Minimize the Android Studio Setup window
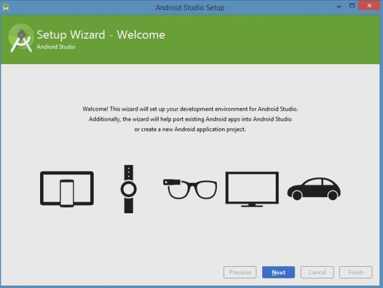Image resolution: width=383 pixels, height=288 pixels. click(x=339, y=6)
